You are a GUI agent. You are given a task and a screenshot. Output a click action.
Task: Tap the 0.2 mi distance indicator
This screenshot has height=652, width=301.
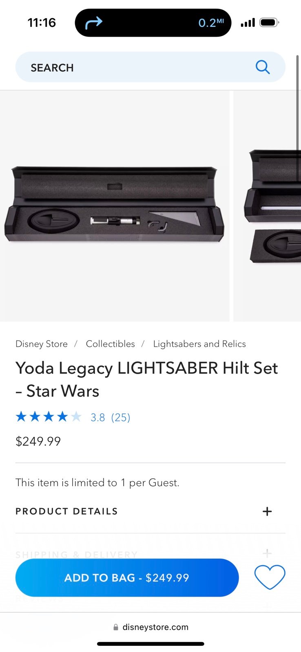[x=211, y=23]
